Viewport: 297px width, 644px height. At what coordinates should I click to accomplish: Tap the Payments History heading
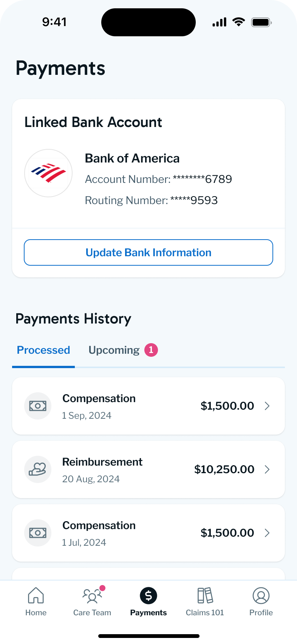(73, 319)
